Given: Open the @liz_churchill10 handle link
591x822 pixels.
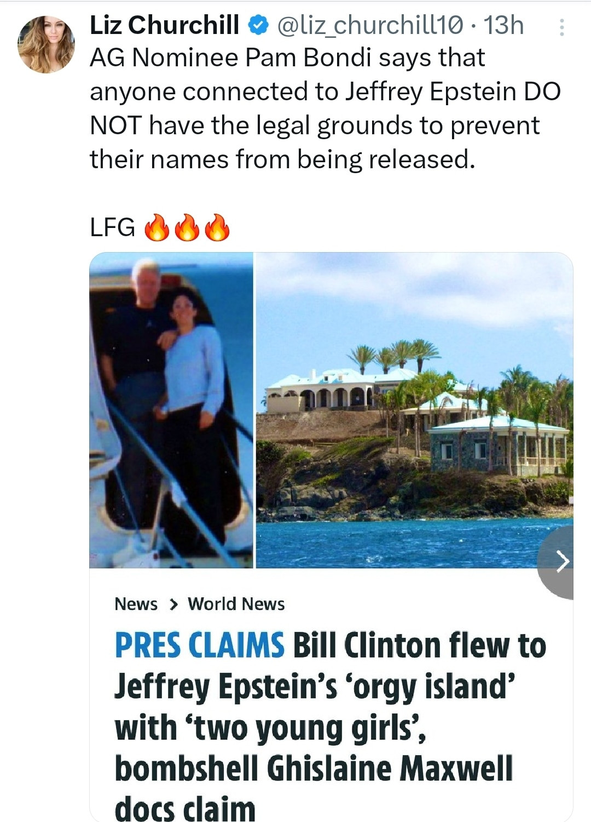Looking at the screenshot, I should [371, 25].
